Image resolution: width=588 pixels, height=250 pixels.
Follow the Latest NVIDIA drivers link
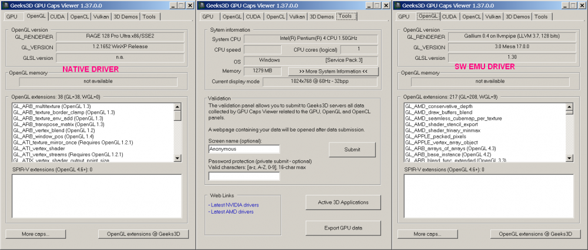click(233, 205)
